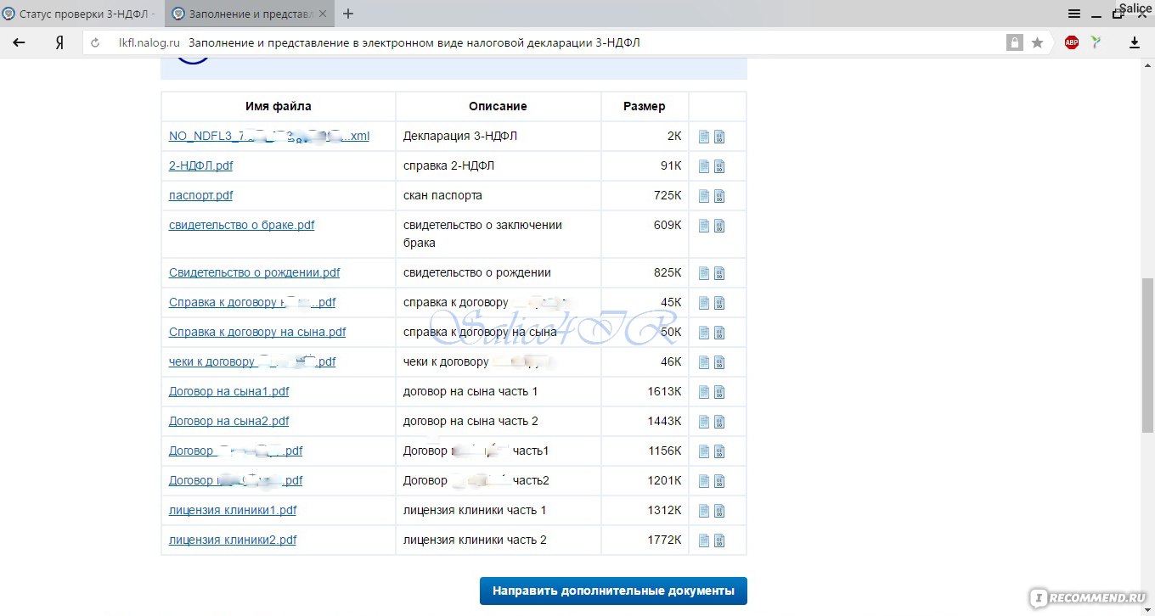Select the 725K size cell

tap(645, 195)
